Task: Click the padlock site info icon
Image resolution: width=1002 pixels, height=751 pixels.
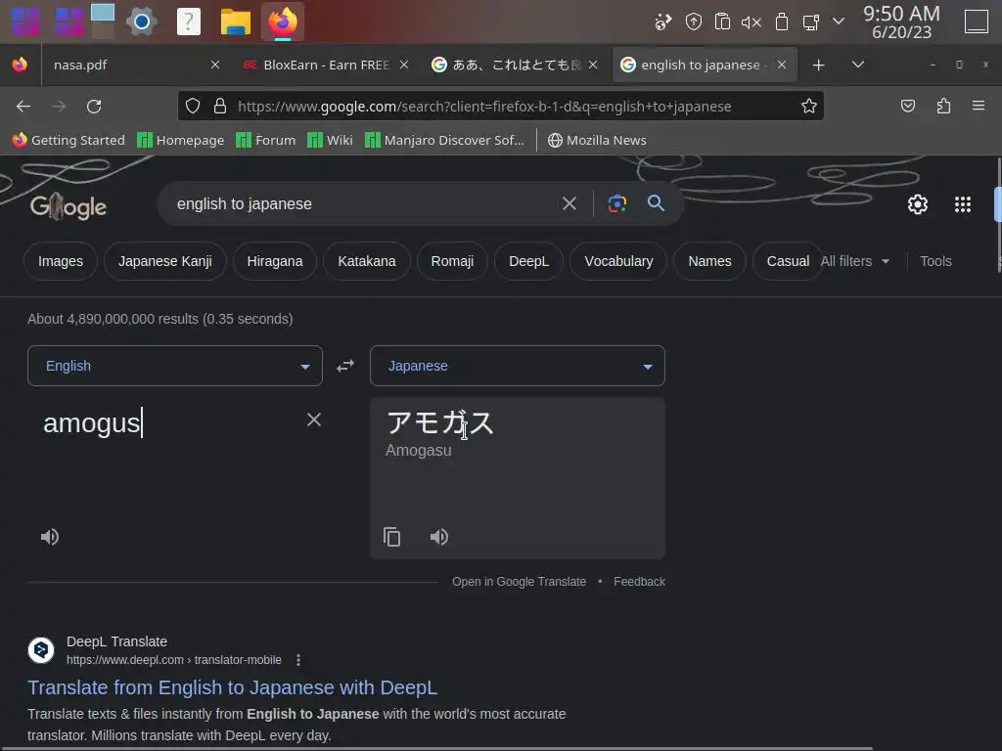Action: (x=220, y=106)
